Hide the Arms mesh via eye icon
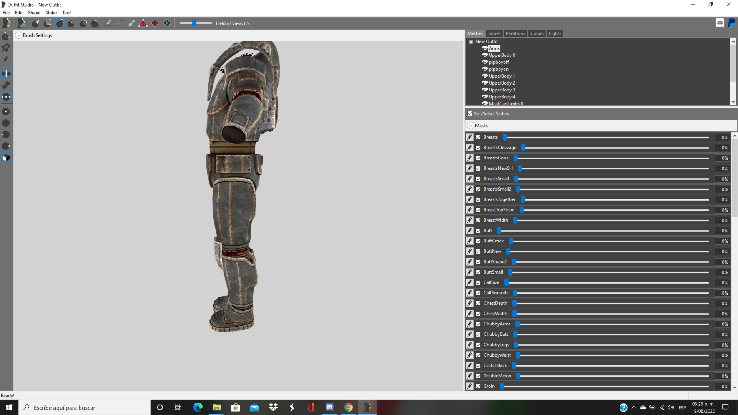This screenshot has height=415, width=738. coord(485,48)
